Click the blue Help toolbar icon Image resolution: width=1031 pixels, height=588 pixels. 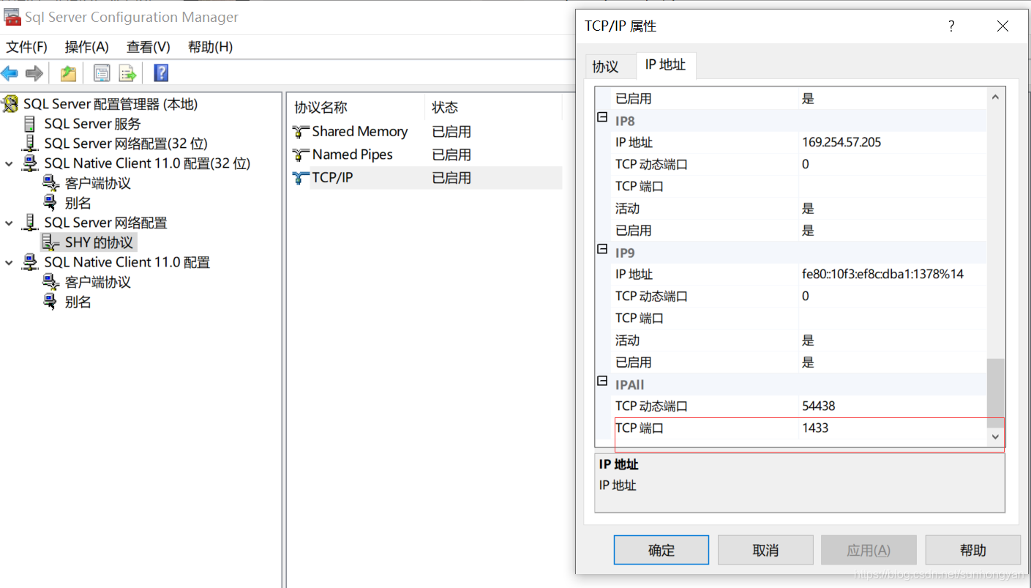pyautogui.click(x=161, y=73)
